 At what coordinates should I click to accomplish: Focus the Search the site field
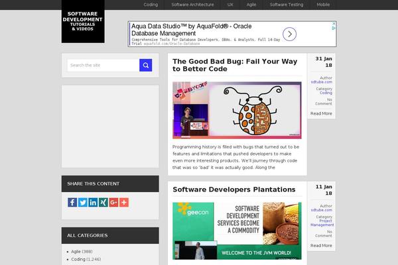click(103, 65)
